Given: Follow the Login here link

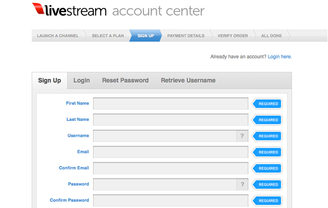Looking at the screenshot, I should [280, 56].
